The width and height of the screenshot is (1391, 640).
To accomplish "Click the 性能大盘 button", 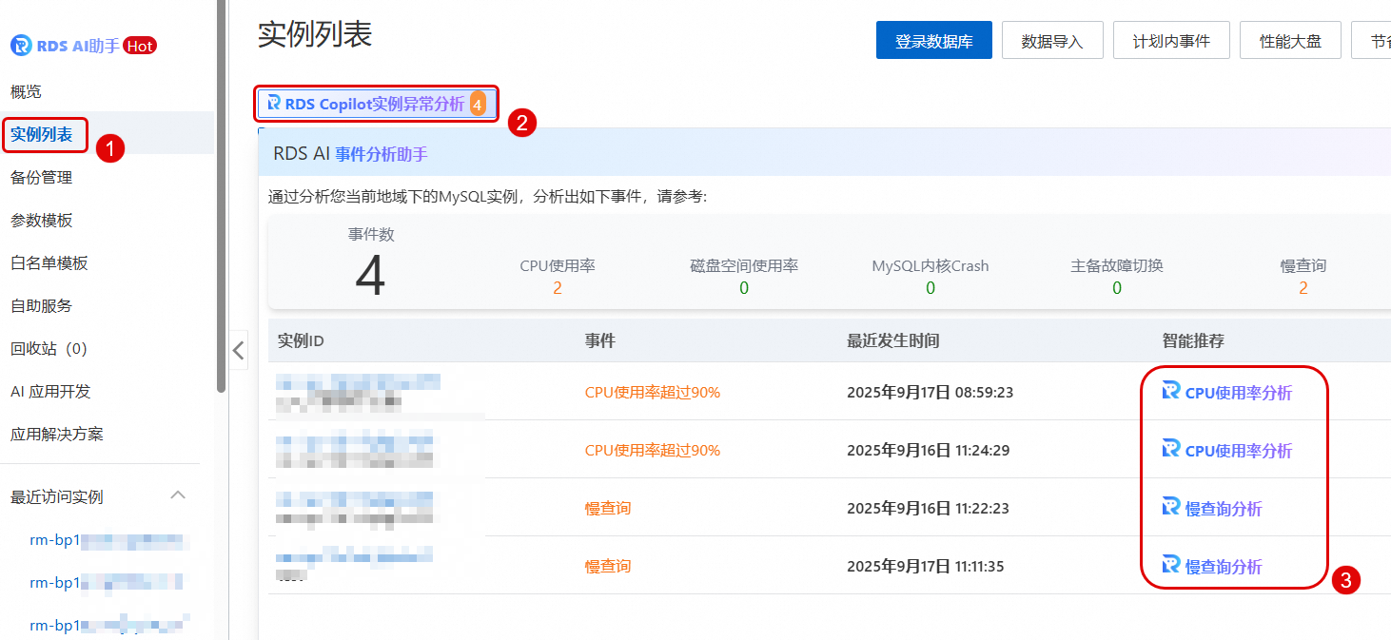I will [x=1290, y=41].
